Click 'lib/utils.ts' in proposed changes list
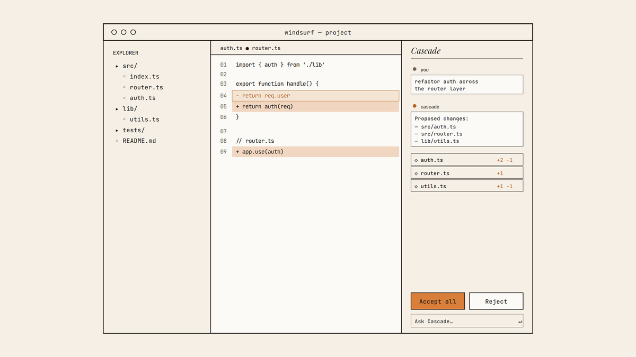The width and height of the screenshot is (636, 357). point(440,141)
